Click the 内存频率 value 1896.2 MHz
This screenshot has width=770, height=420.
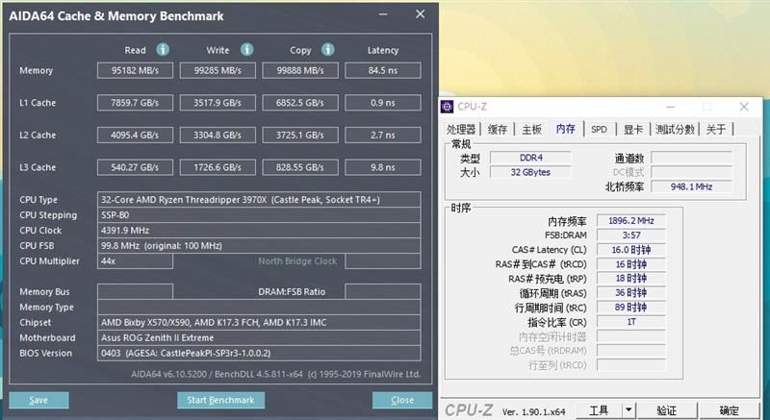point(631,221)
